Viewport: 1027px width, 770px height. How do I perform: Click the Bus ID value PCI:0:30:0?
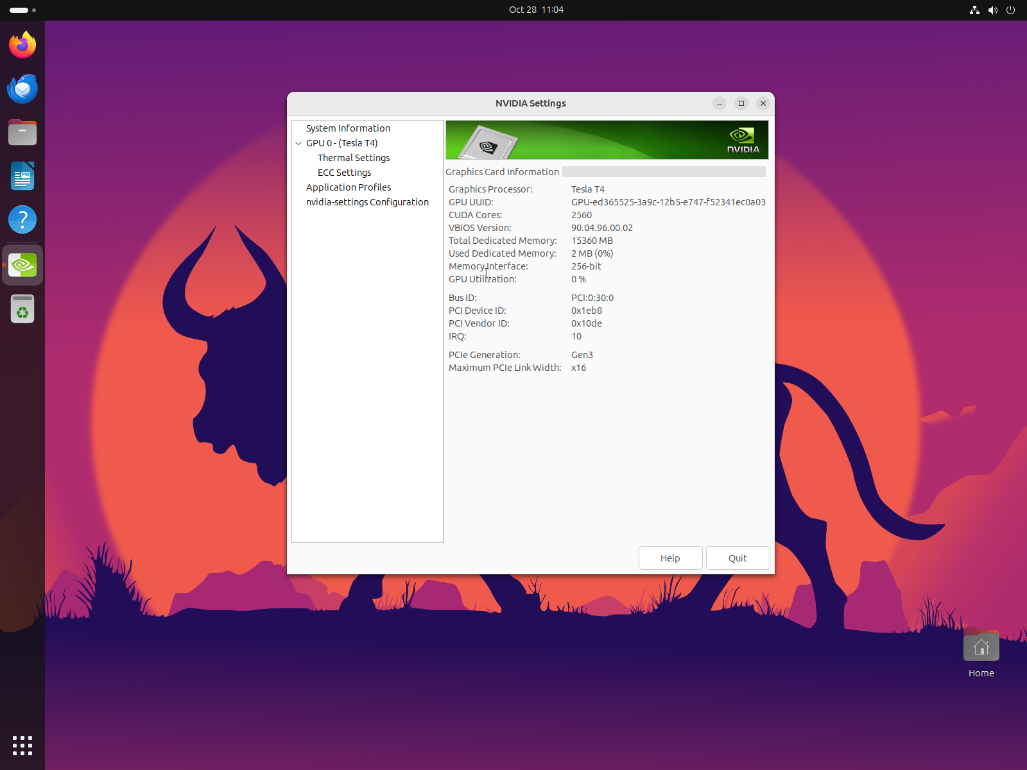(x=592, y=298)
